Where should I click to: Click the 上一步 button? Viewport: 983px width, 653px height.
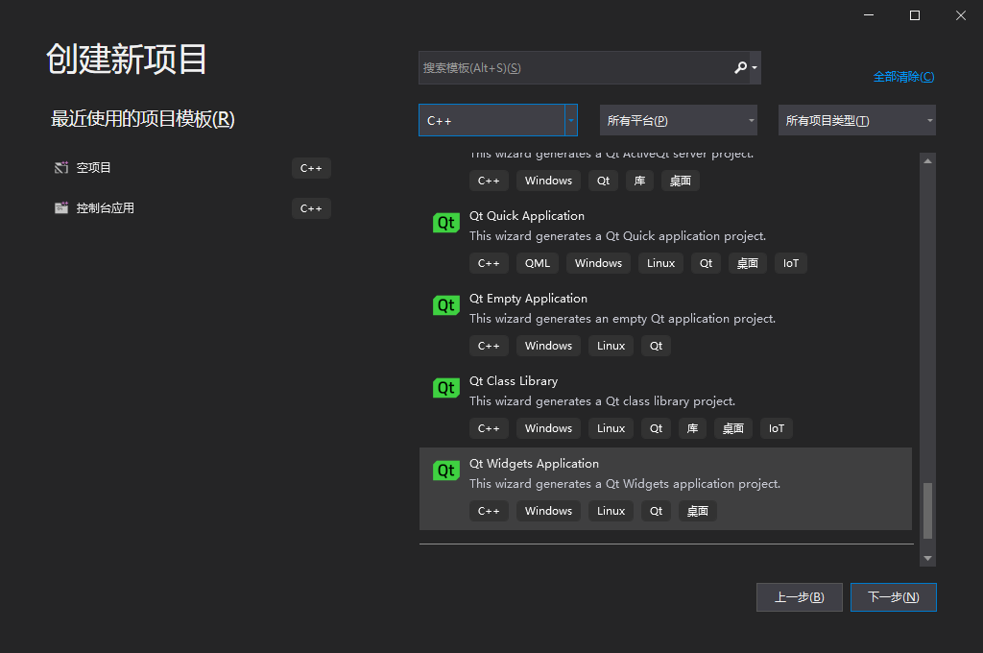pos(800,597)
